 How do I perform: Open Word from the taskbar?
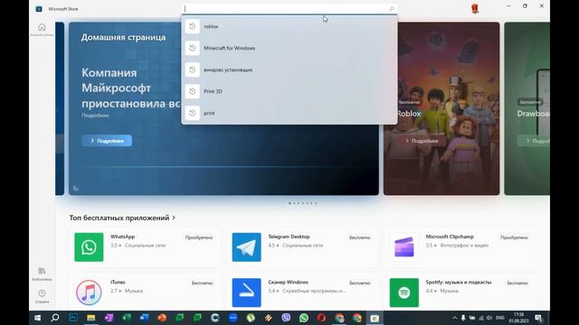coord(144,318)
